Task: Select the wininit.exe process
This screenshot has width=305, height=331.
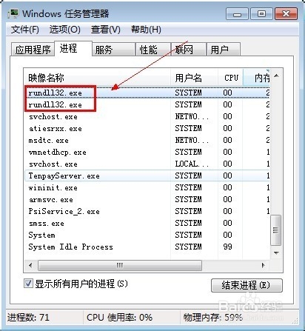Action: pyautogui.click(x=147, y=187)
